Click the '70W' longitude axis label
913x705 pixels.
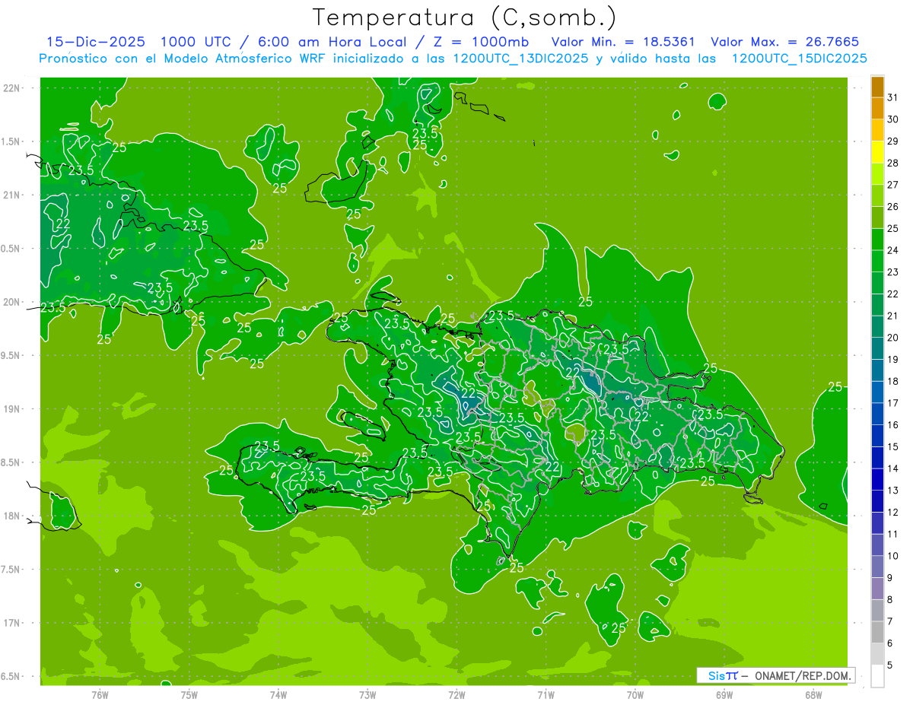[x=635, y=695]
